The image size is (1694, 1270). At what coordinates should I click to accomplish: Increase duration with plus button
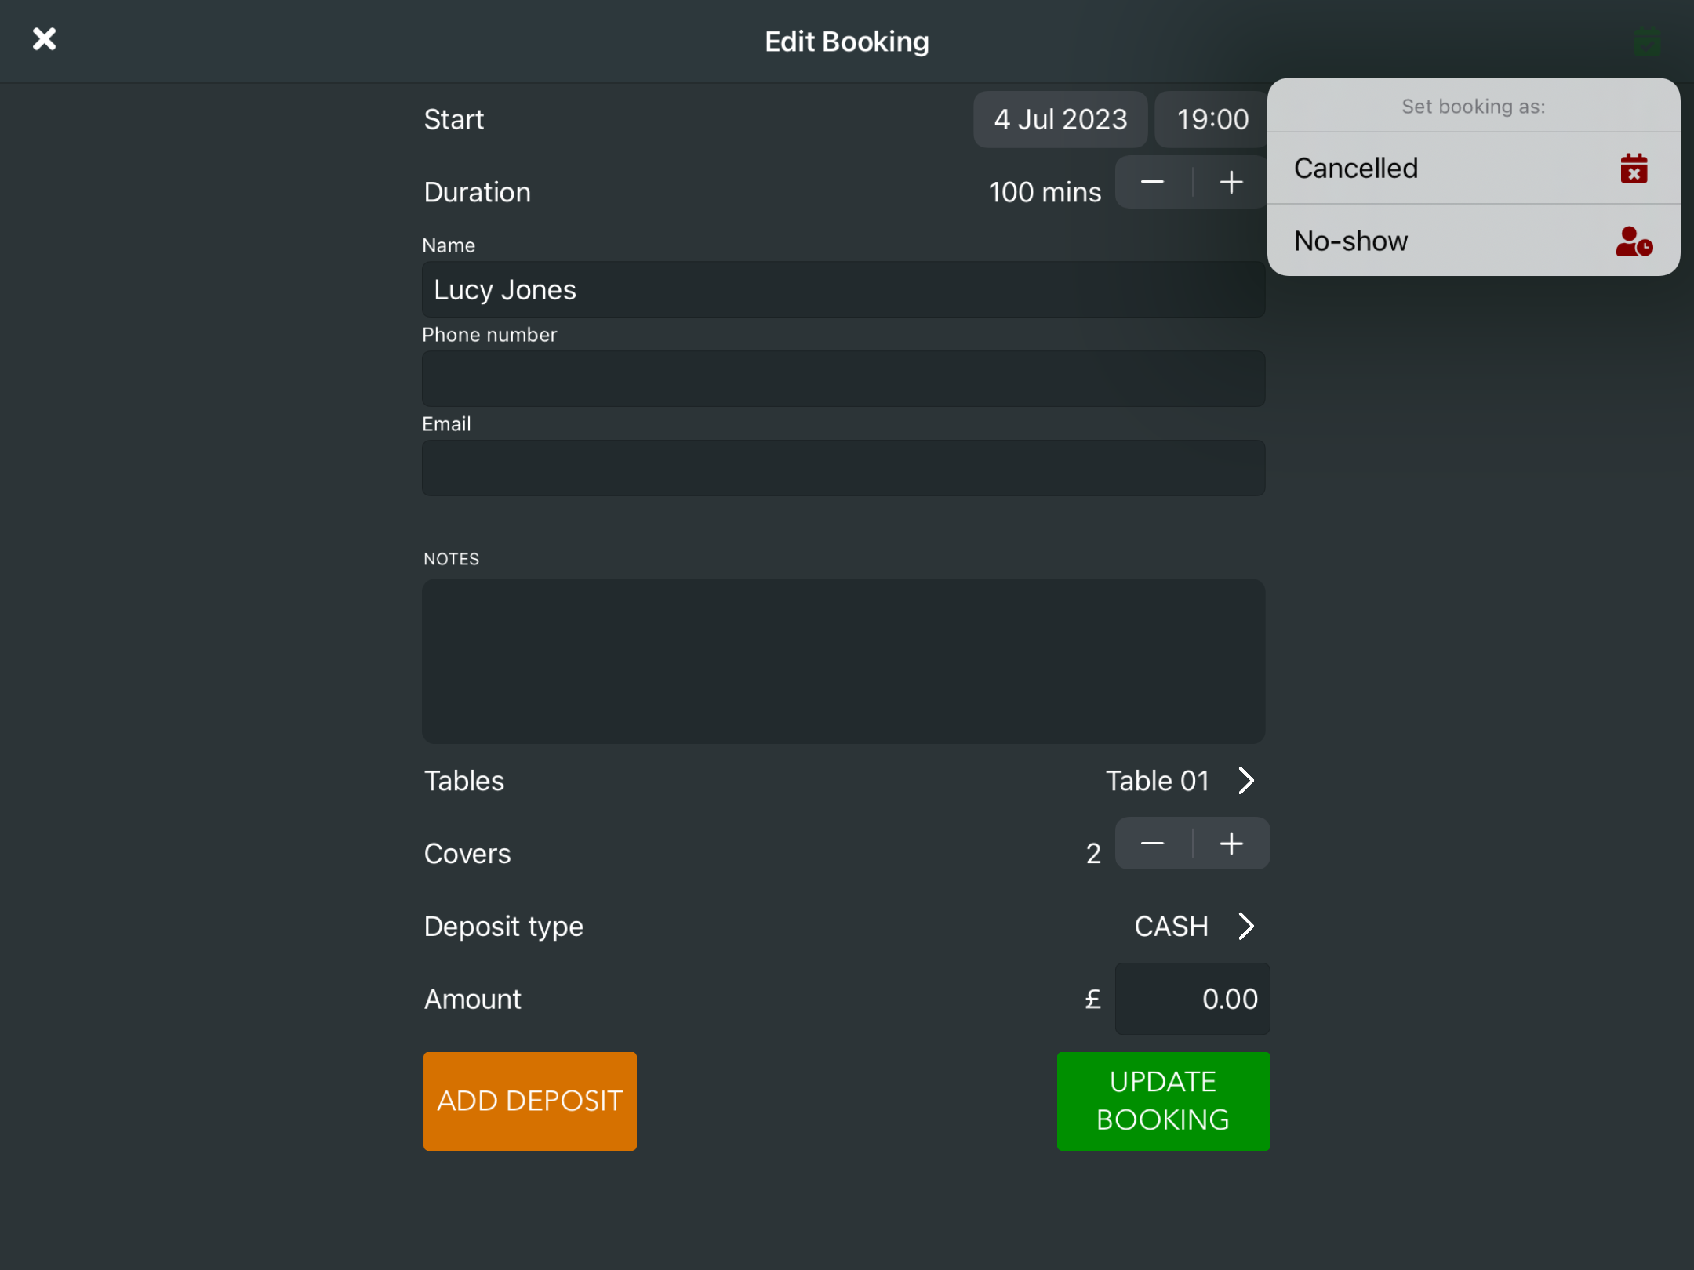1231,183
